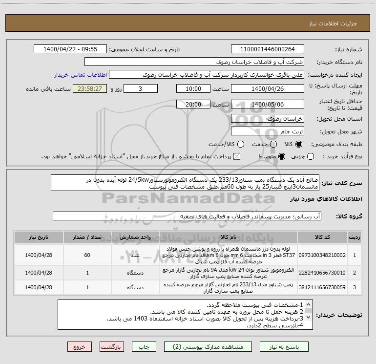Open اطلاعات تماس خریدار link
Screen dimensions: 376x364
81,75
